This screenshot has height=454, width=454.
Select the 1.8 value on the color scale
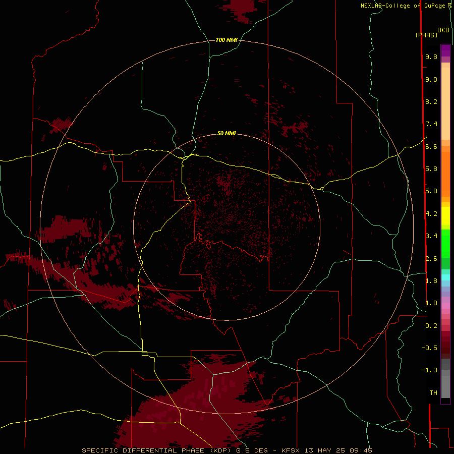tap(431, 281)
